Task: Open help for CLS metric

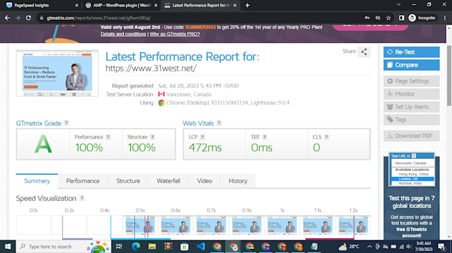Action: pyautogui.click(x=326, y=137)
